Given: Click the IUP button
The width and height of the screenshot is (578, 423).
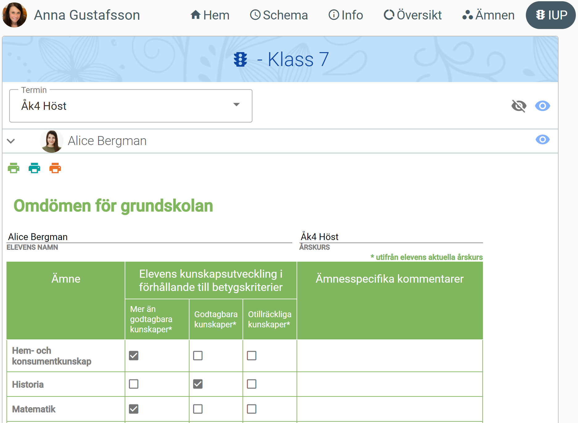Looking at the screenshot, I should click(551, 15).
